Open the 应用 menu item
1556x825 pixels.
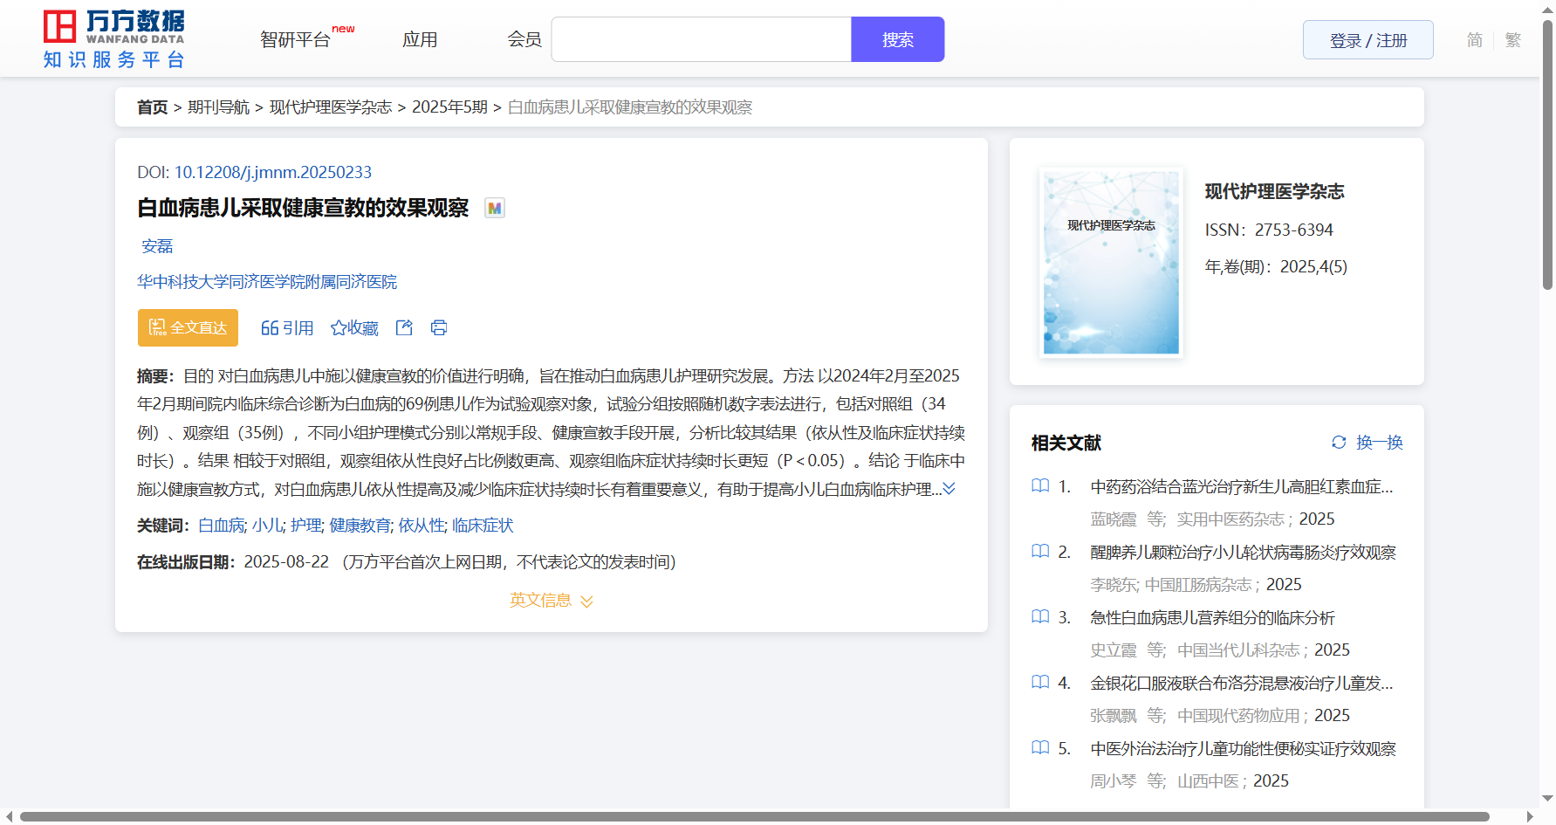420,40
